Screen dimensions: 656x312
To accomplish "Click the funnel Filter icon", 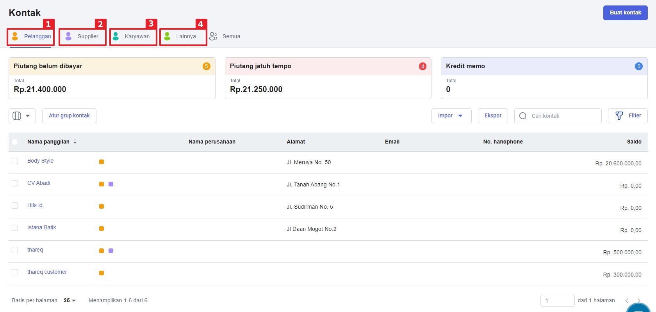I will (619, 116).
